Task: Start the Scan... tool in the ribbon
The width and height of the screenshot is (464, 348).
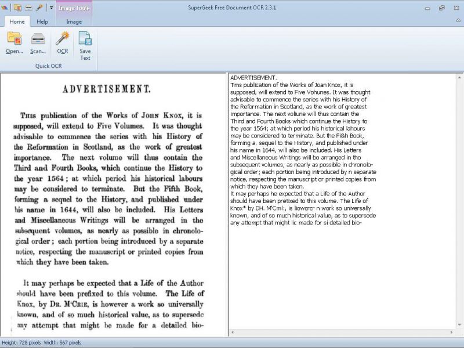Action: [x=38, y=43]
